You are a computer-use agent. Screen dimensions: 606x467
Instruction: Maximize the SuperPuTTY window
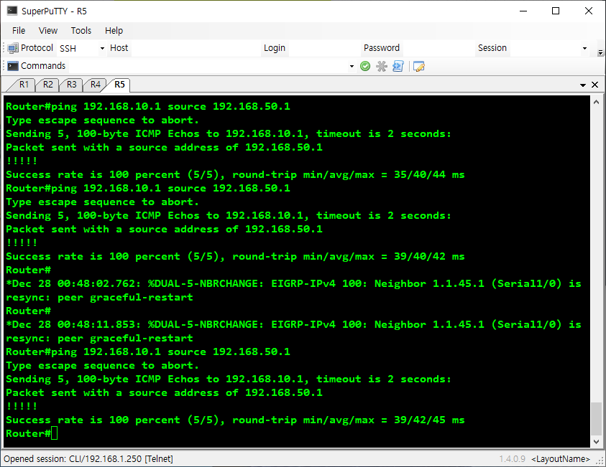(x=556, y=11)
